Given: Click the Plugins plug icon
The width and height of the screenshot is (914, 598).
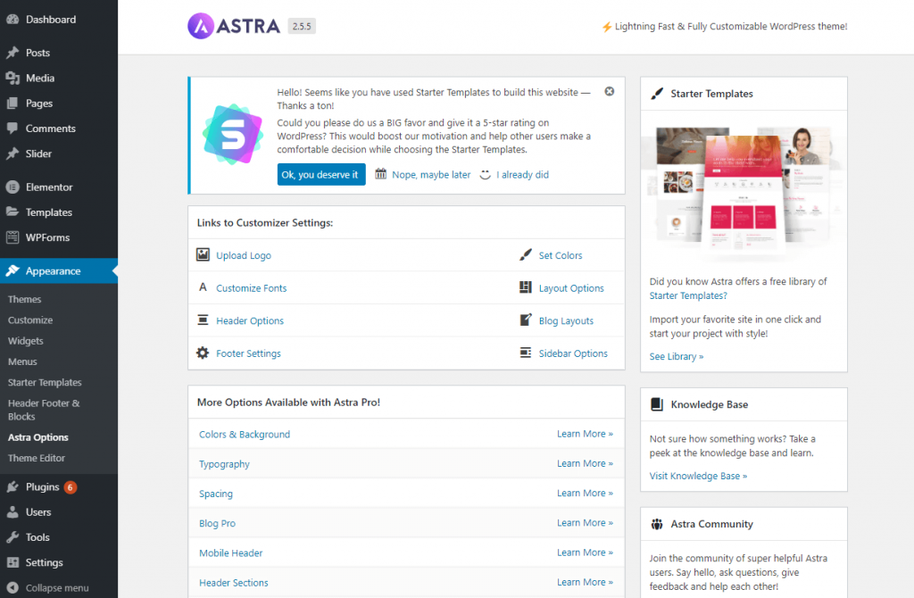Looking at the screenshot, I should tap(12, 486).
